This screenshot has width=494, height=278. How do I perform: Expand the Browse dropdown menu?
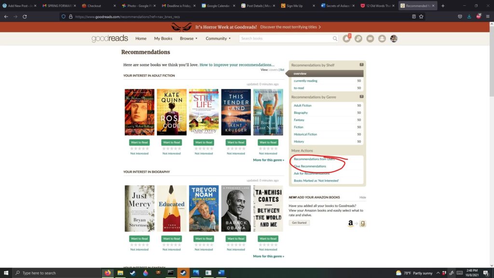click(189, 39)
